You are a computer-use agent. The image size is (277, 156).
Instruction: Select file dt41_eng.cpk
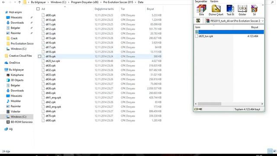(53, 97)
